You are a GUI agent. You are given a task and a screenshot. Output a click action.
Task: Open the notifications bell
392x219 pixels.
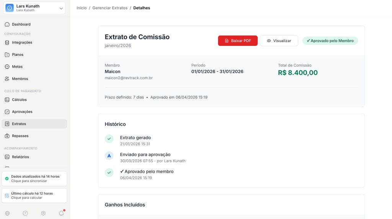61,213
